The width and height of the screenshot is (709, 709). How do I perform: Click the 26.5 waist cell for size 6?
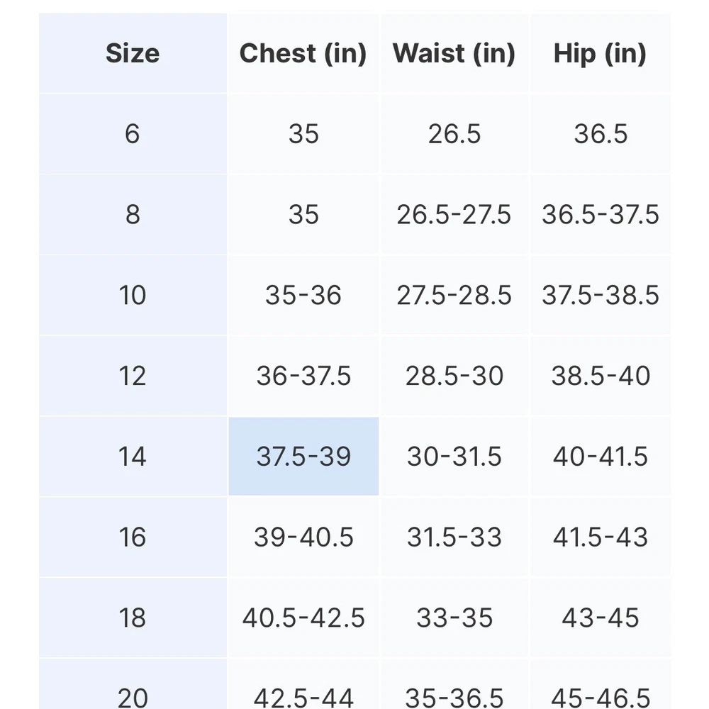point(454,134)
